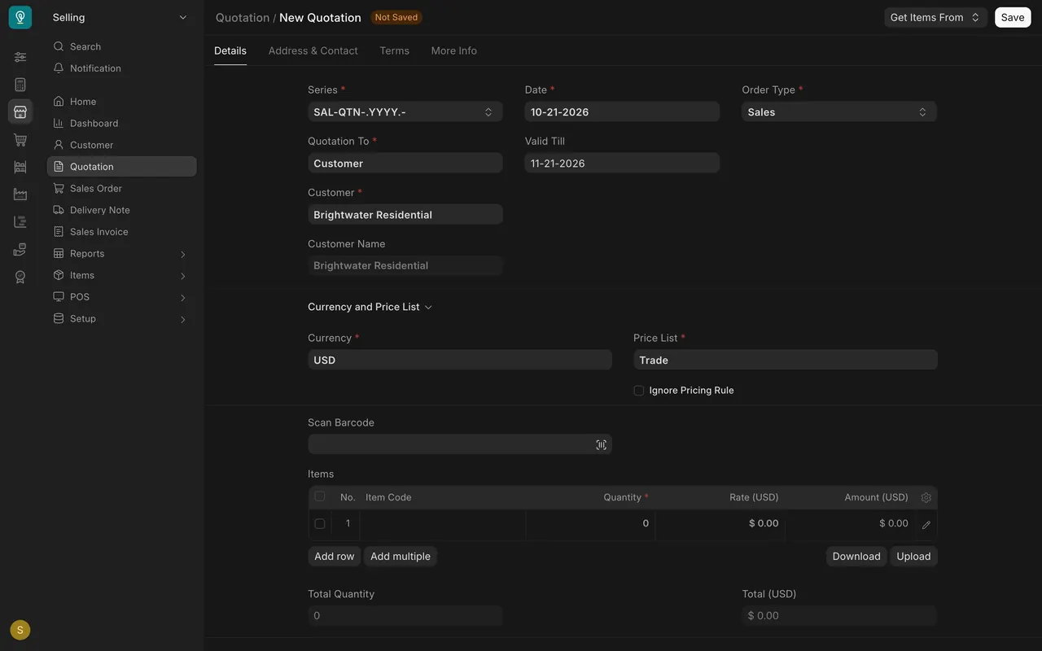Click the Upload button
Viewport: 1042px width, 651px height.
(913, 557)
